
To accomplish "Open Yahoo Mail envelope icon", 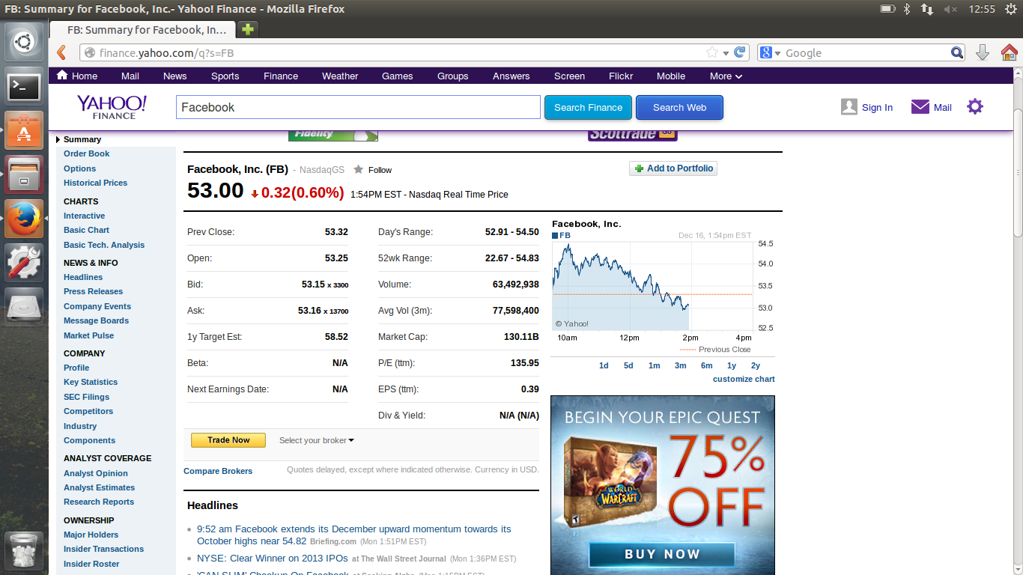I will click(x=920, y=107).
